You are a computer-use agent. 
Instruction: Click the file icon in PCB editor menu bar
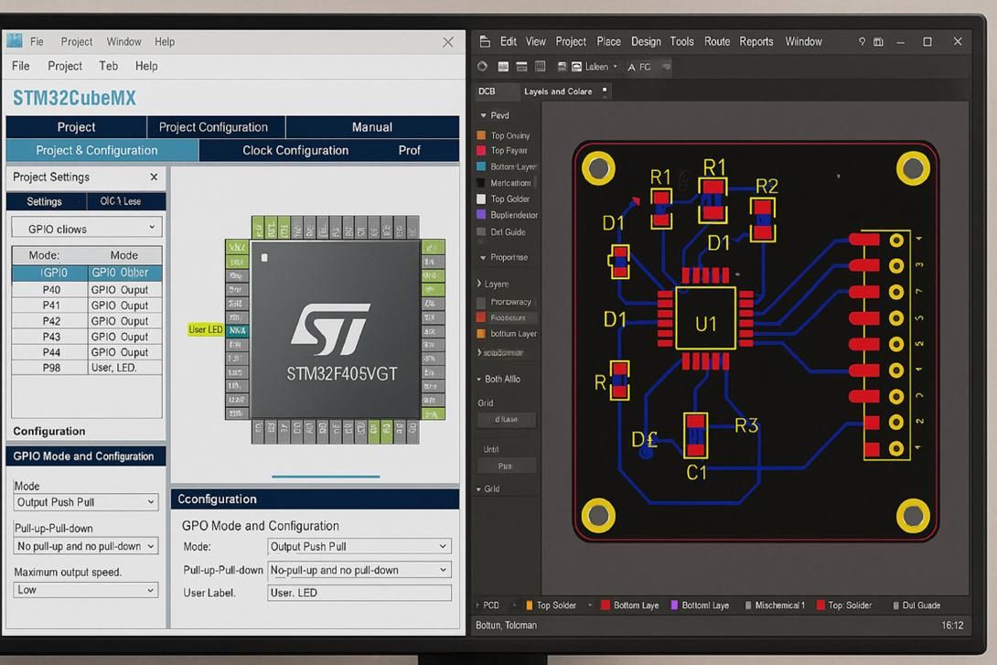tap(485, 42)
